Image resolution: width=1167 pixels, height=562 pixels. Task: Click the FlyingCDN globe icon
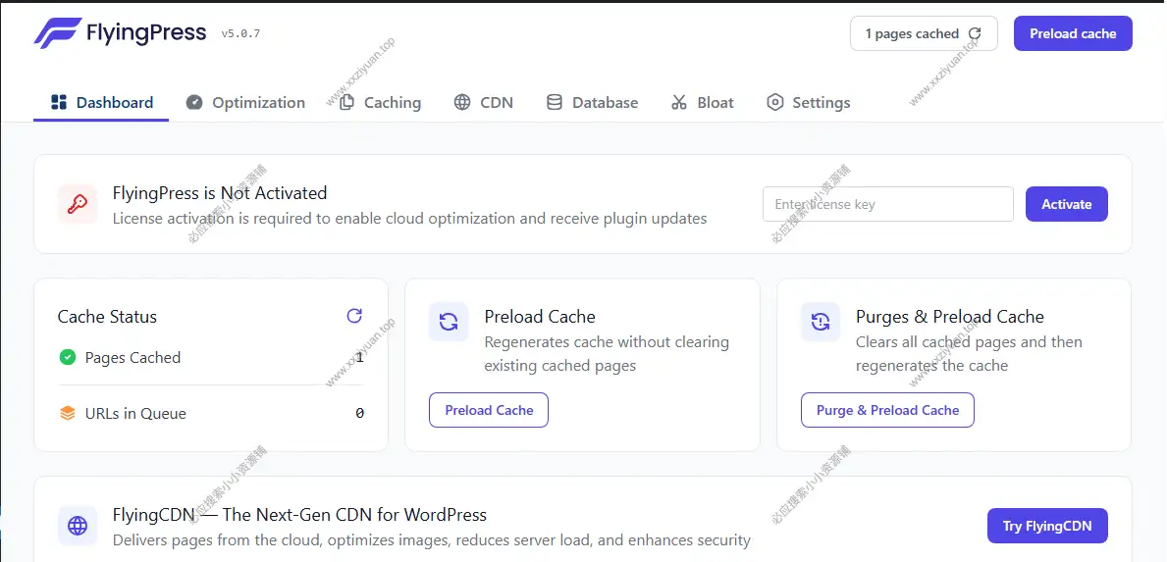(x=77, y=526)
